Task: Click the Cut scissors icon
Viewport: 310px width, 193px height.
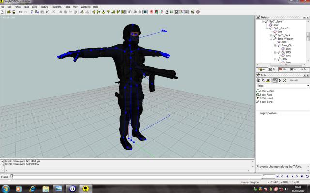Action: pos(32,11)
